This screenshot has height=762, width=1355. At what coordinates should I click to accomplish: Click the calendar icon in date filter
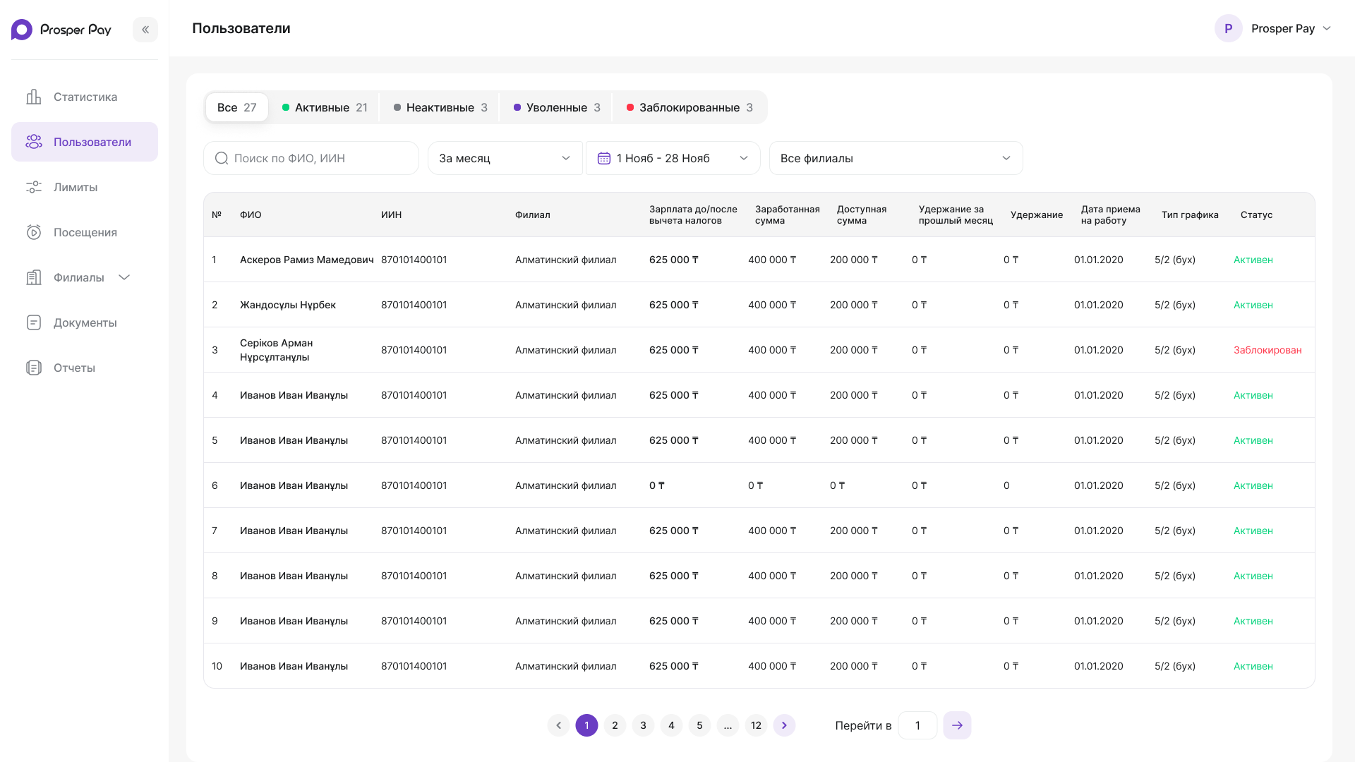tap(604, 158)
